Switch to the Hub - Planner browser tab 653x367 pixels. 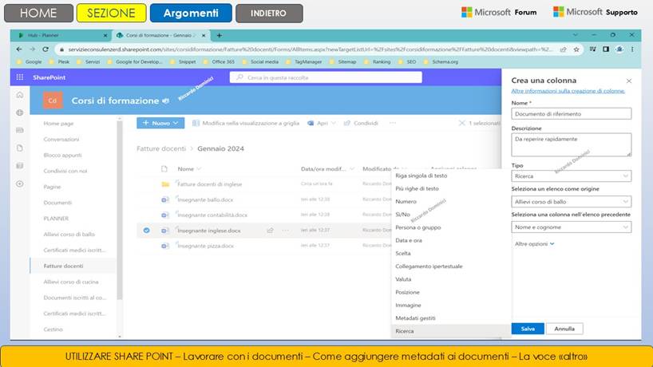pos(61,35)
